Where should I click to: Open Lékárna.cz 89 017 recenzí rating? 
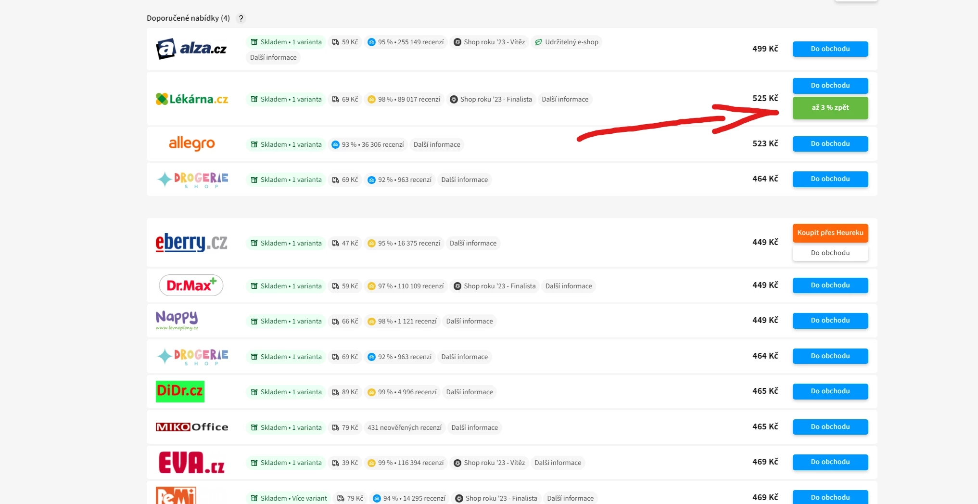point(404,99)
